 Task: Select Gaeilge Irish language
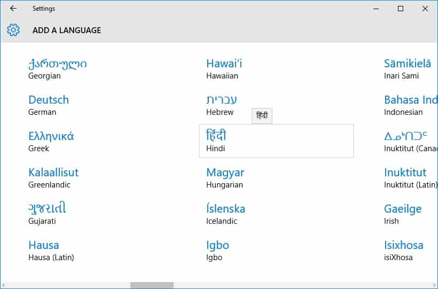403,214
